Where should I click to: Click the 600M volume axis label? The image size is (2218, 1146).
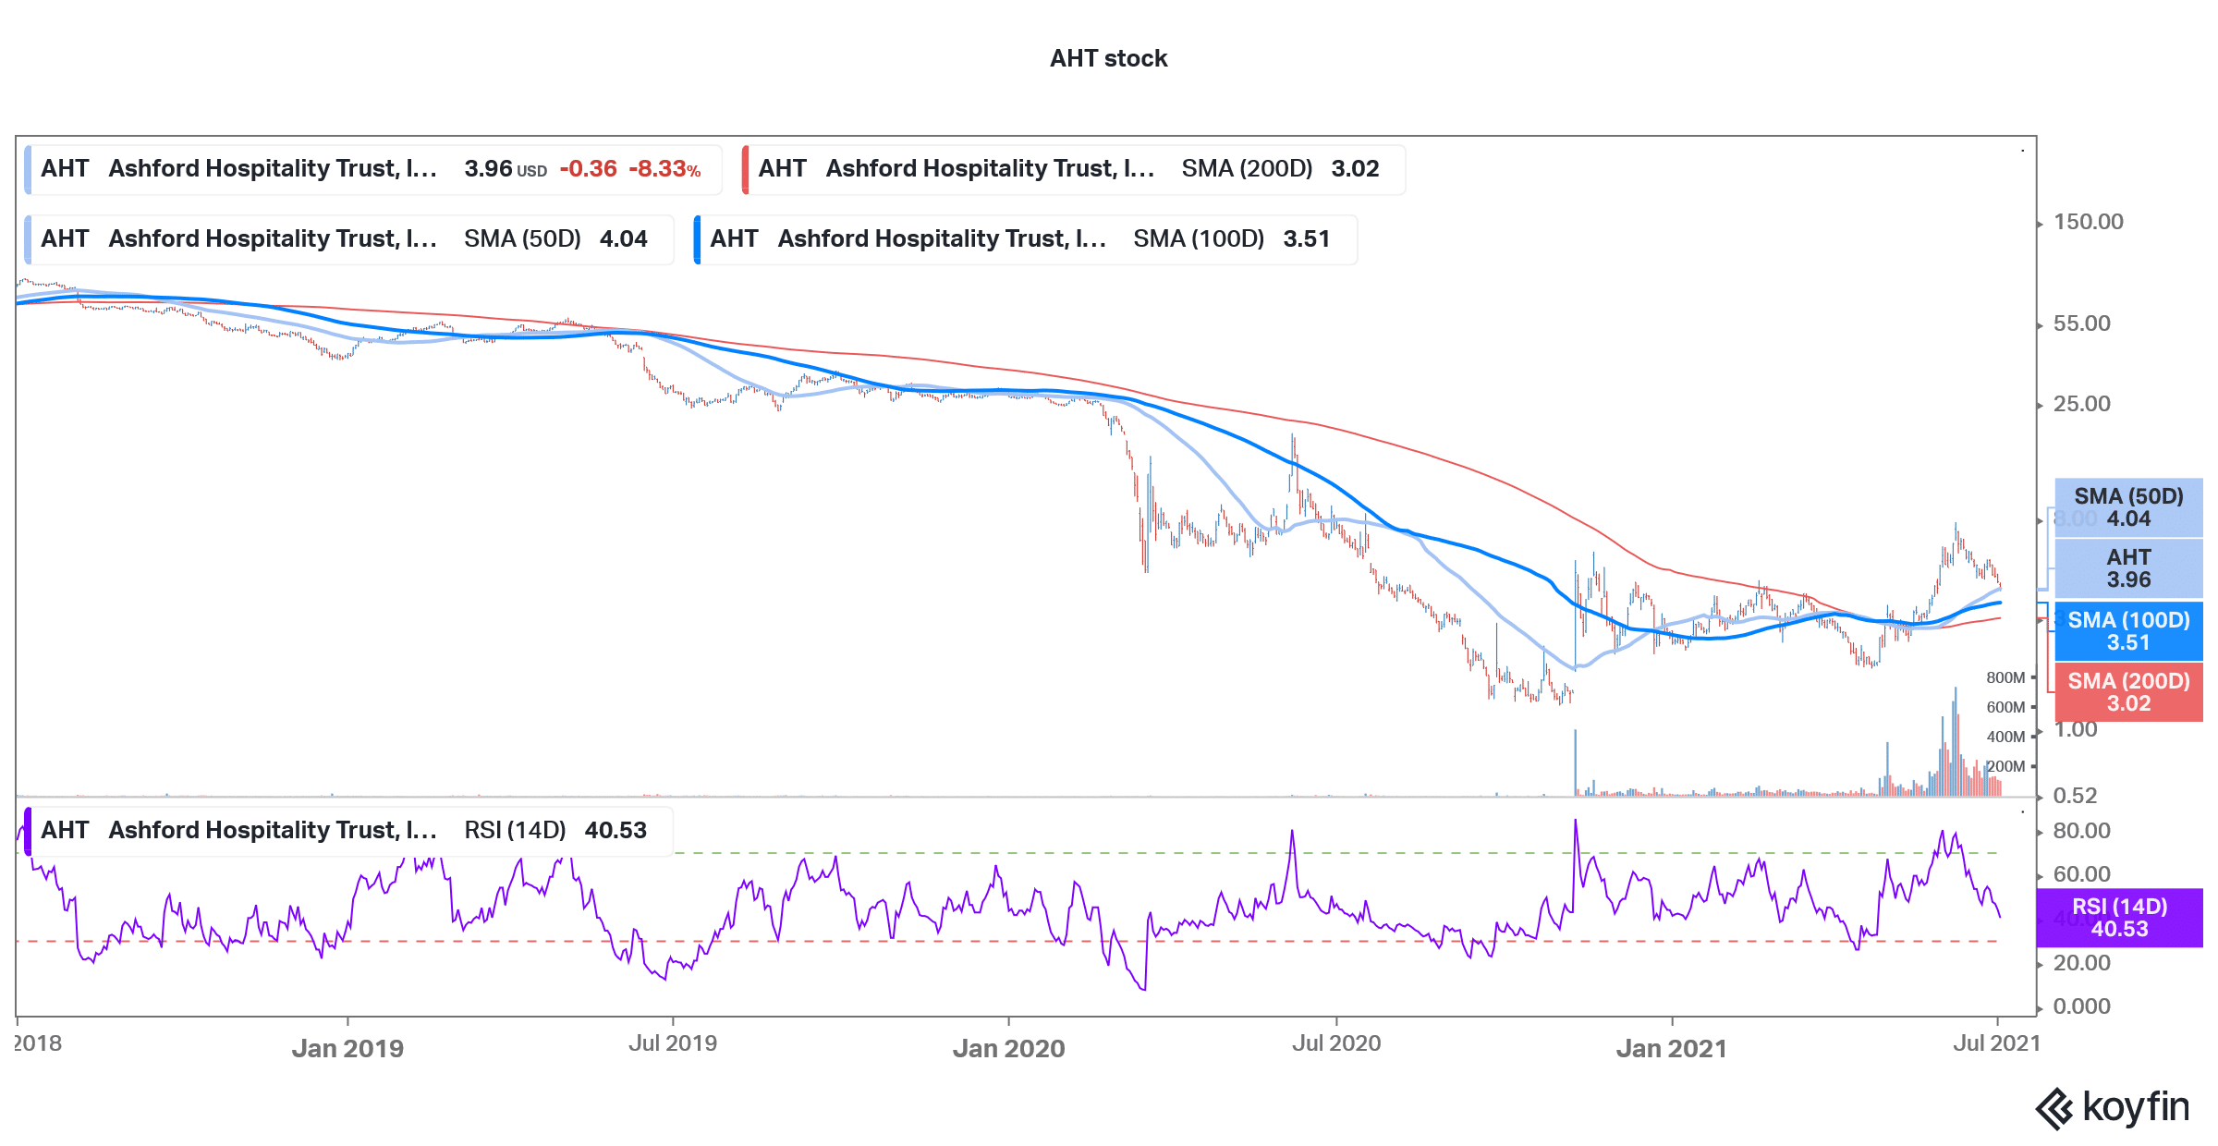pos(2005,708)
